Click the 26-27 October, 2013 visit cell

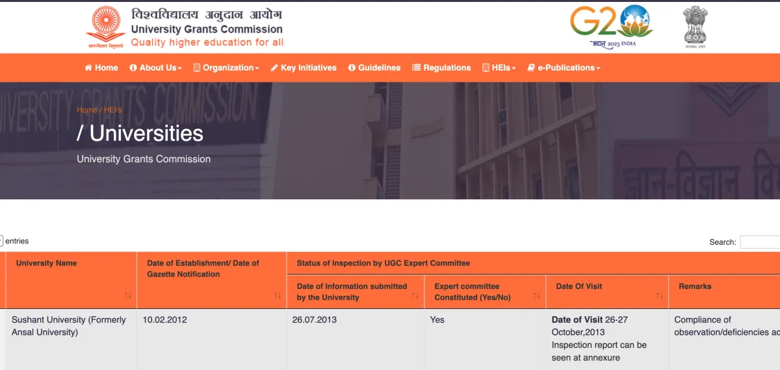pyautogui.click(x=607, y=339)
